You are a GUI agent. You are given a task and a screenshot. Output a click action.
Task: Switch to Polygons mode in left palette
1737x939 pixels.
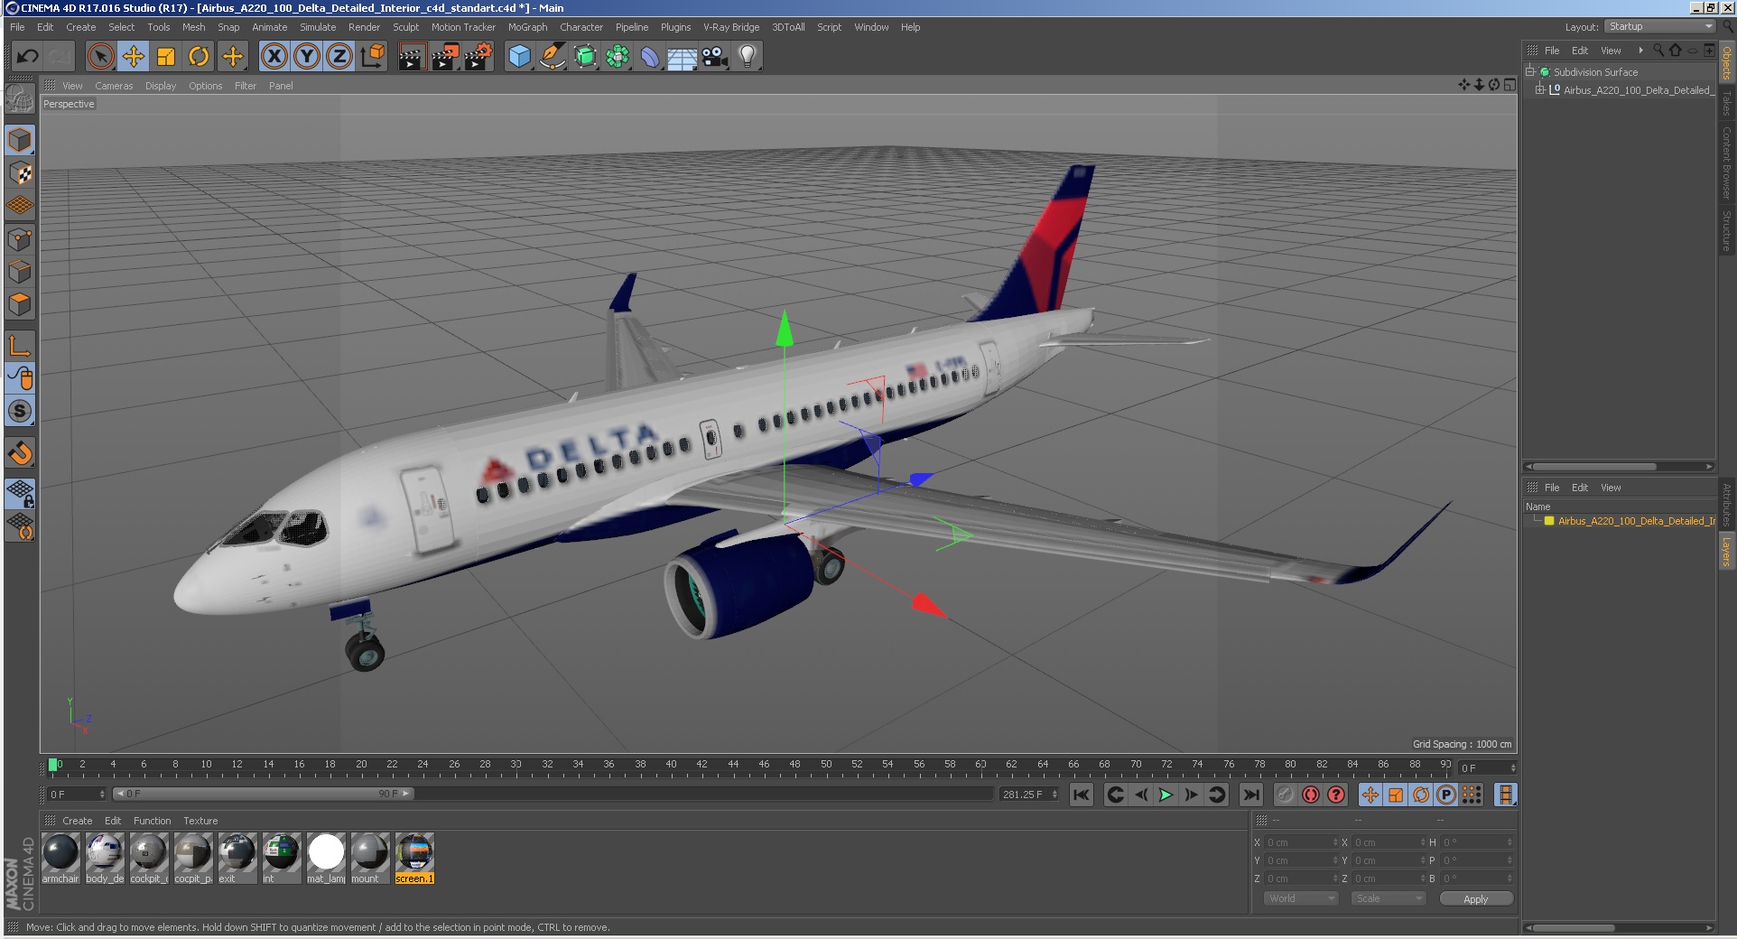pos(20,304)
